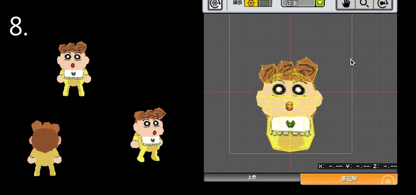Select the angled walking character preview
Image resolution: width=416 pixels, height=195 pixels.
click(148, 135)
